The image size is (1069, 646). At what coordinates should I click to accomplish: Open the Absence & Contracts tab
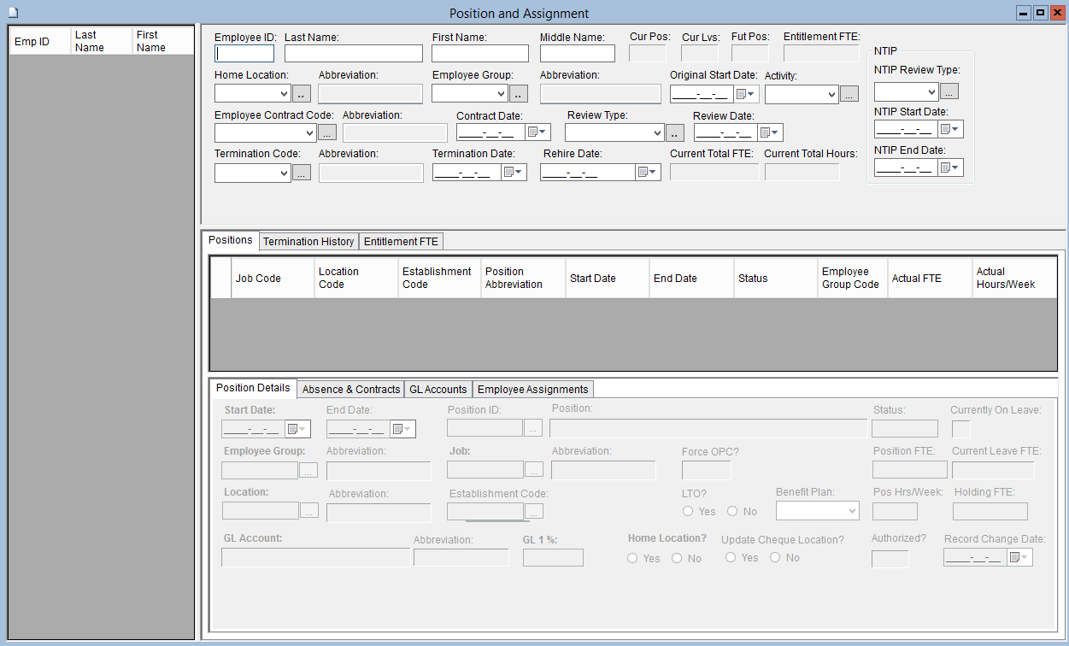(351, 390)
